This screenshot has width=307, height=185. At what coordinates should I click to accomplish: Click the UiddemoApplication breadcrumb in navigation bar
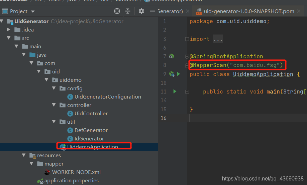click(x=174, y=1)
